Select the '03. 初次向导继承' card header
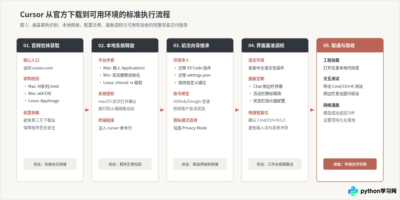Screen dimensions: 400x200 [200, 45]
